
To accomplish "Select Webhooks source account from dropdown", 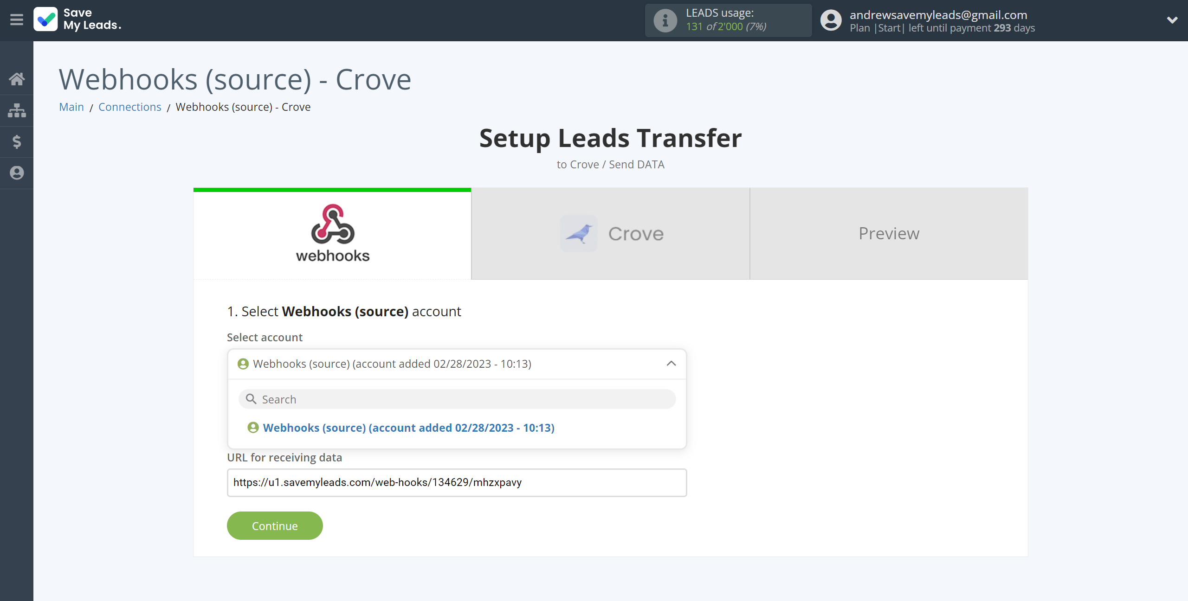I will (408, 427).
